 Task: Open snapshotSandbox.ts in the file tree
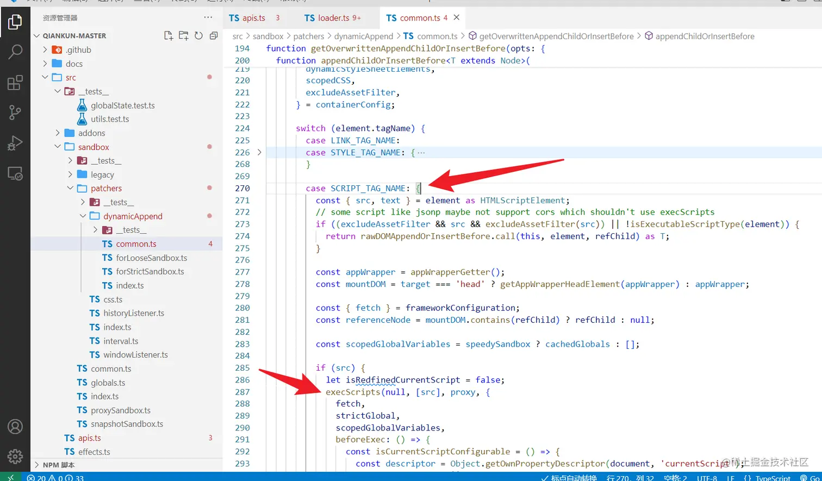click(126, 424)
